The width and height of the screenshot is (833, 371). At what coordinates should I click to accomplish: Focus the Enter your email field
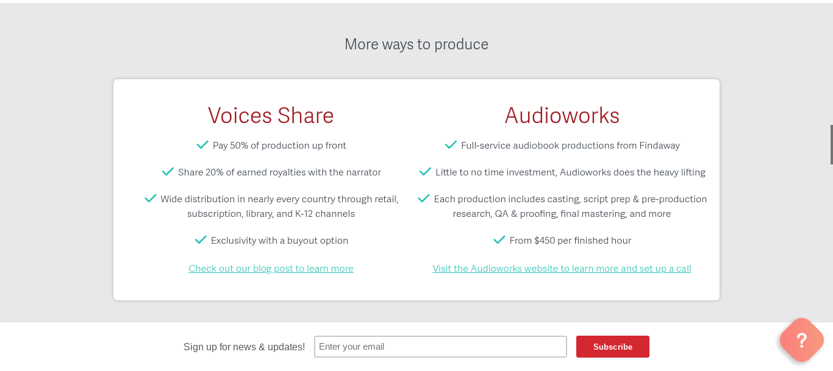tap(440, 347)
